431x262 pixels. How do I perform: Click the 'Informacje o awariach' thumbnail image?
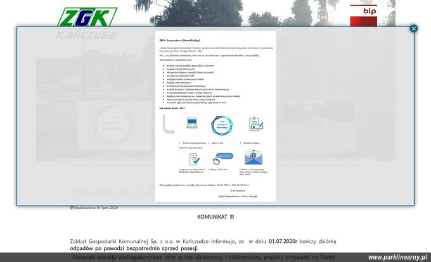point(318,126)
